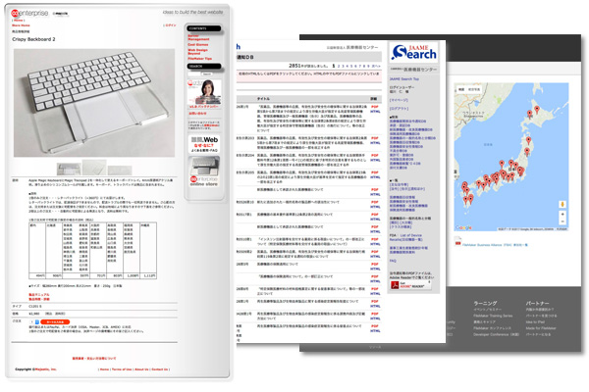Go to page 5 of the search results
The height and width of the screenshot is (392, 589).
pos(352,66)
